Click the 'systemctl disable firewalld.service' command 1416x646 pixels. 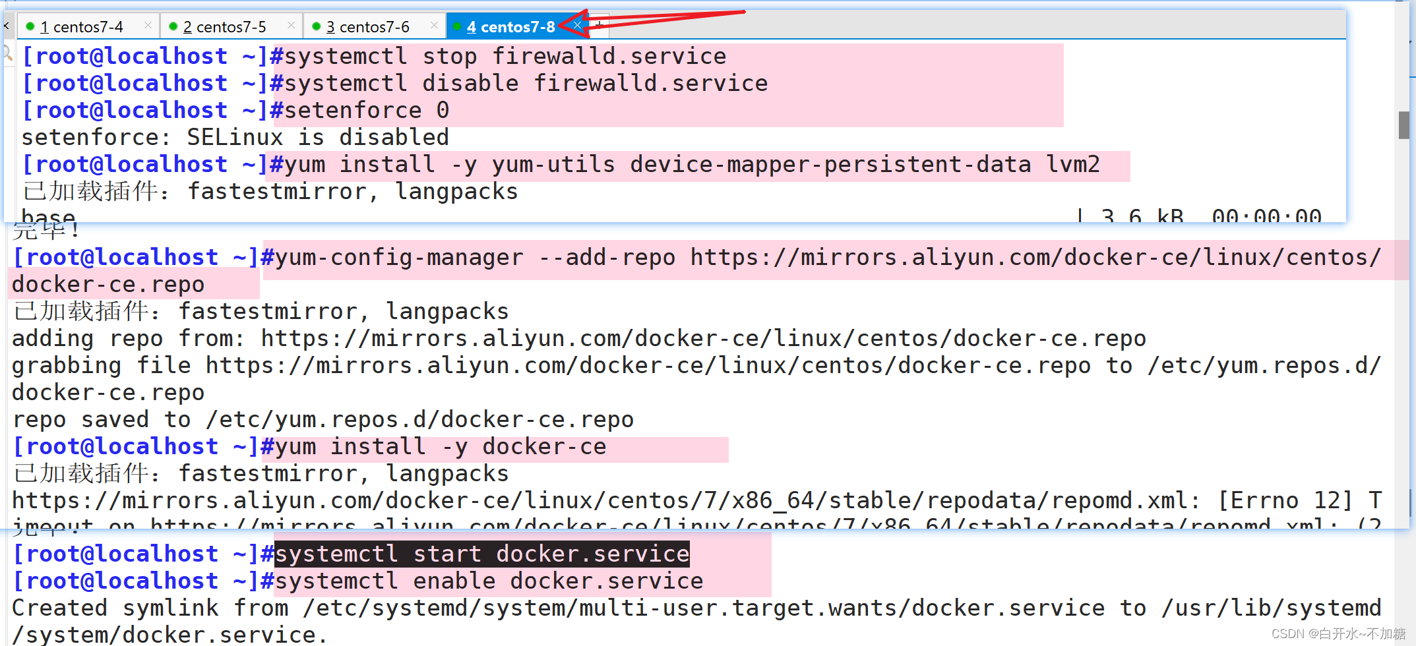(526, 83)
